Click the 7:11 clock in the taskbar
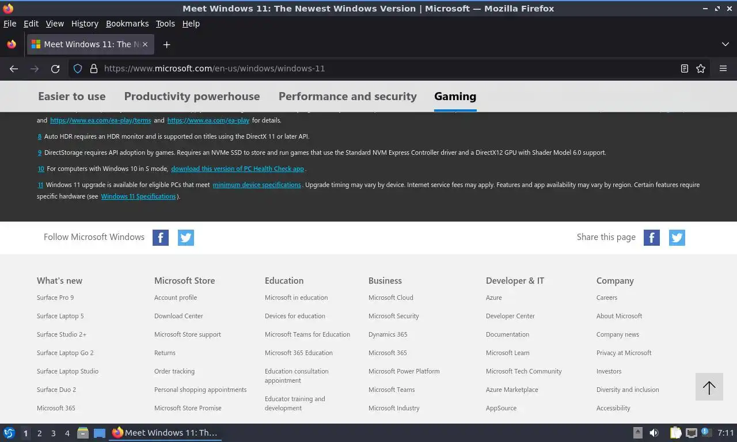The height and width of the screenshot is (442, 737). [x=725, y=433]
